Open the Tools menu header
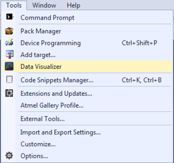This screenshot has width=174, height=163. [x=14, y=6]
